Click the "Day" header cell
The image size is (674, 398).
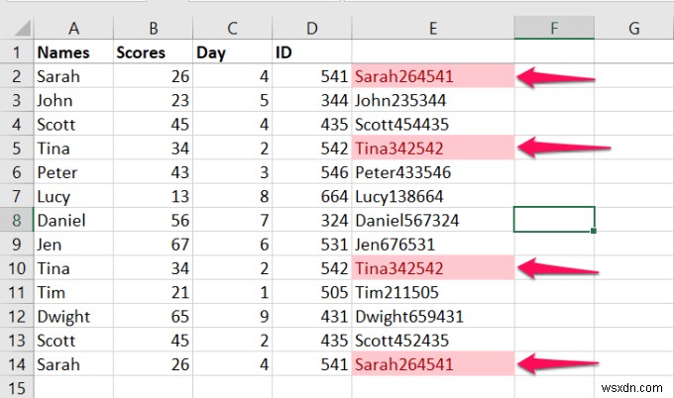point(230,52)
